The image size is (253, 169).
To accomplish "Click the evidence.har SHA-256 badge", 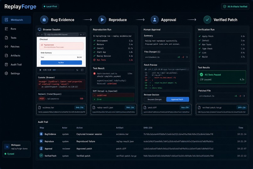I will [x=79, y=108].
